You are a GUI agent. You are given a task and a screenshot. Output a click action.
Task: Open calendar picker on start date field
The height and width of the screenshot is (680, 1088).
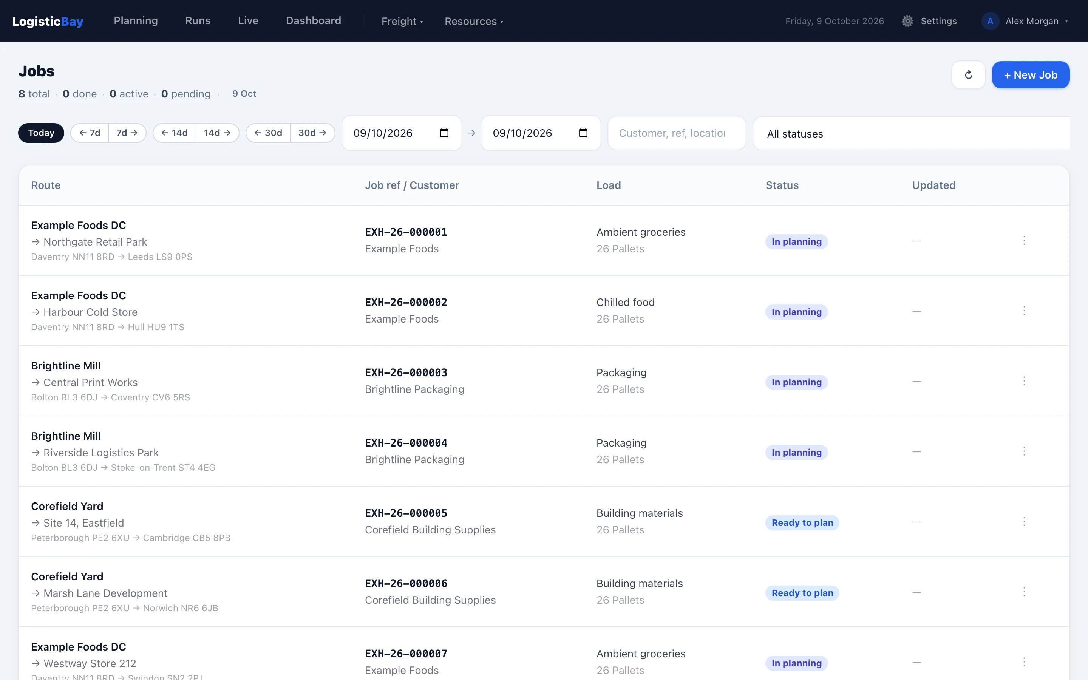coord(444,133)
